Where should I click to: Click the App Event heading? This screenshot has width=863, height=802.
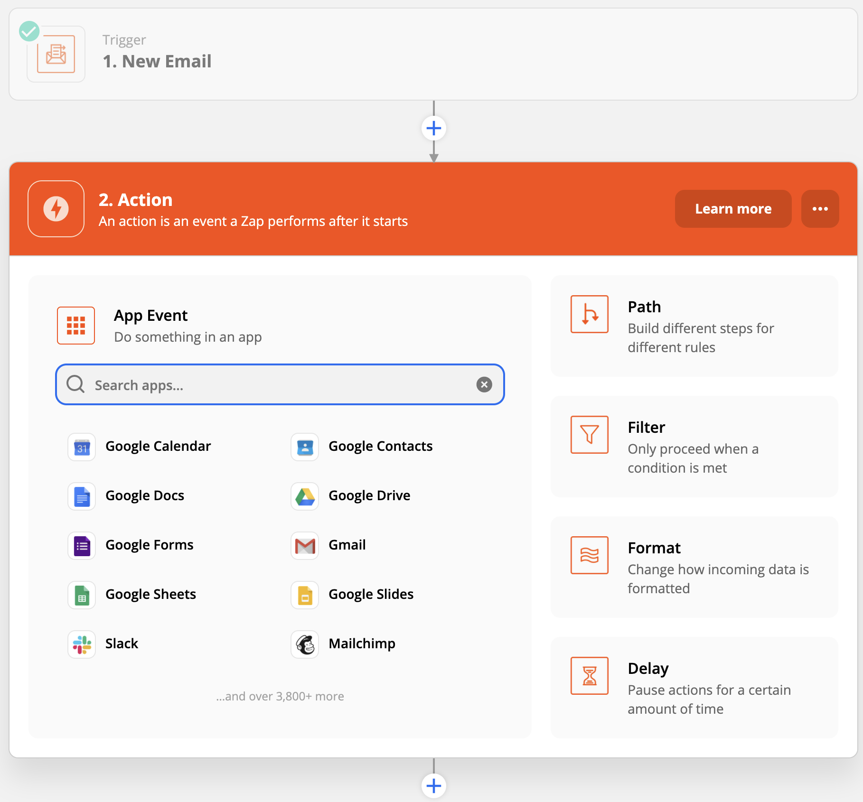150,316
